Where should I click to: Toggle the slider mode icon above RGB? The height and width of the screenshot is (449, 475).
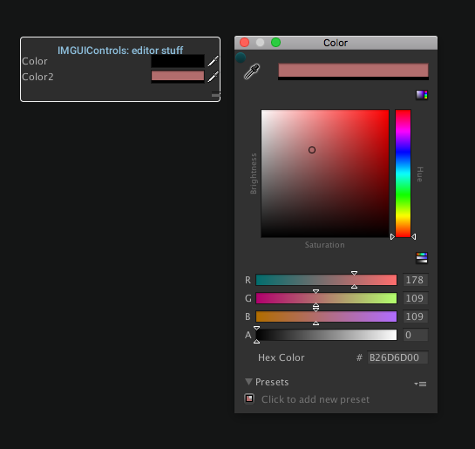click(422, 258)
